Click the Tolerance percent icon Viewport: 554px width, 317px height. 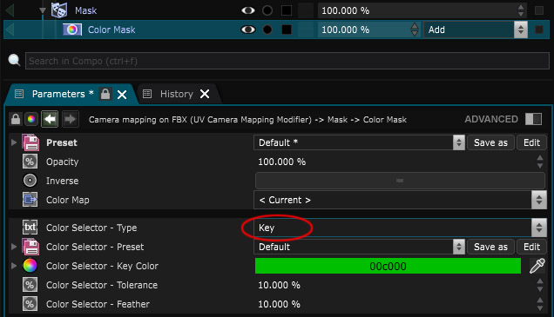(30, 285)
